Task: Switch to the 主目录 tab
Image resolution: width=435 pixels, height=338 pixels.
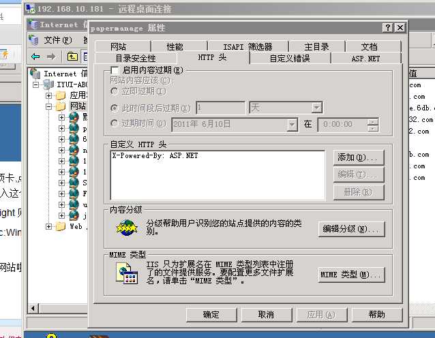Action: tap(316, 46)
